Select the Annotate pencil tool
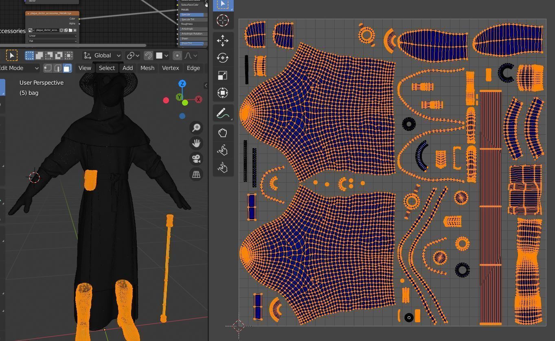The image size is (555, 341). pos(223,114)
